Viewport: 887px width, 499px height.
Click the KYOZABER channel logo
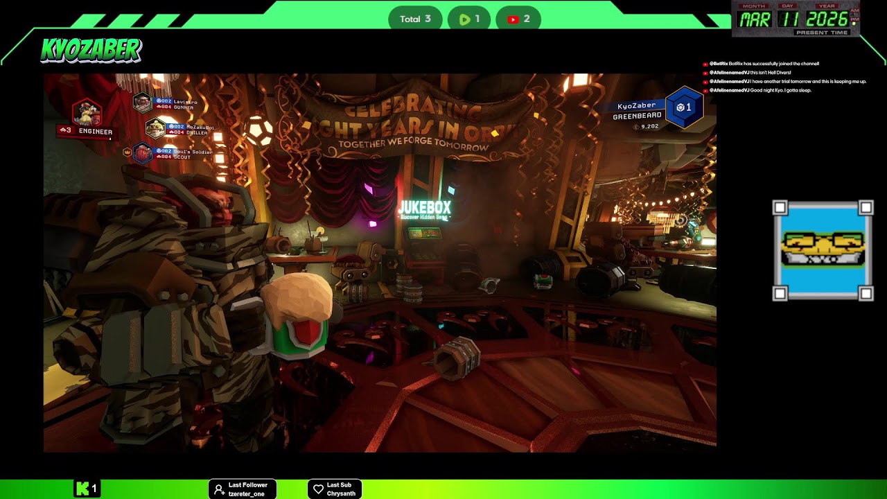pyautogui.click(x=91, y=50)
